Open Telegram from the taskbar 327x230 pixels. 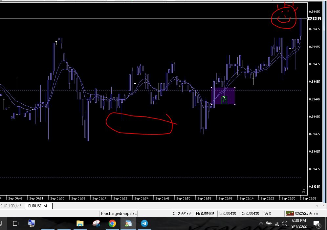pos(144,223)
